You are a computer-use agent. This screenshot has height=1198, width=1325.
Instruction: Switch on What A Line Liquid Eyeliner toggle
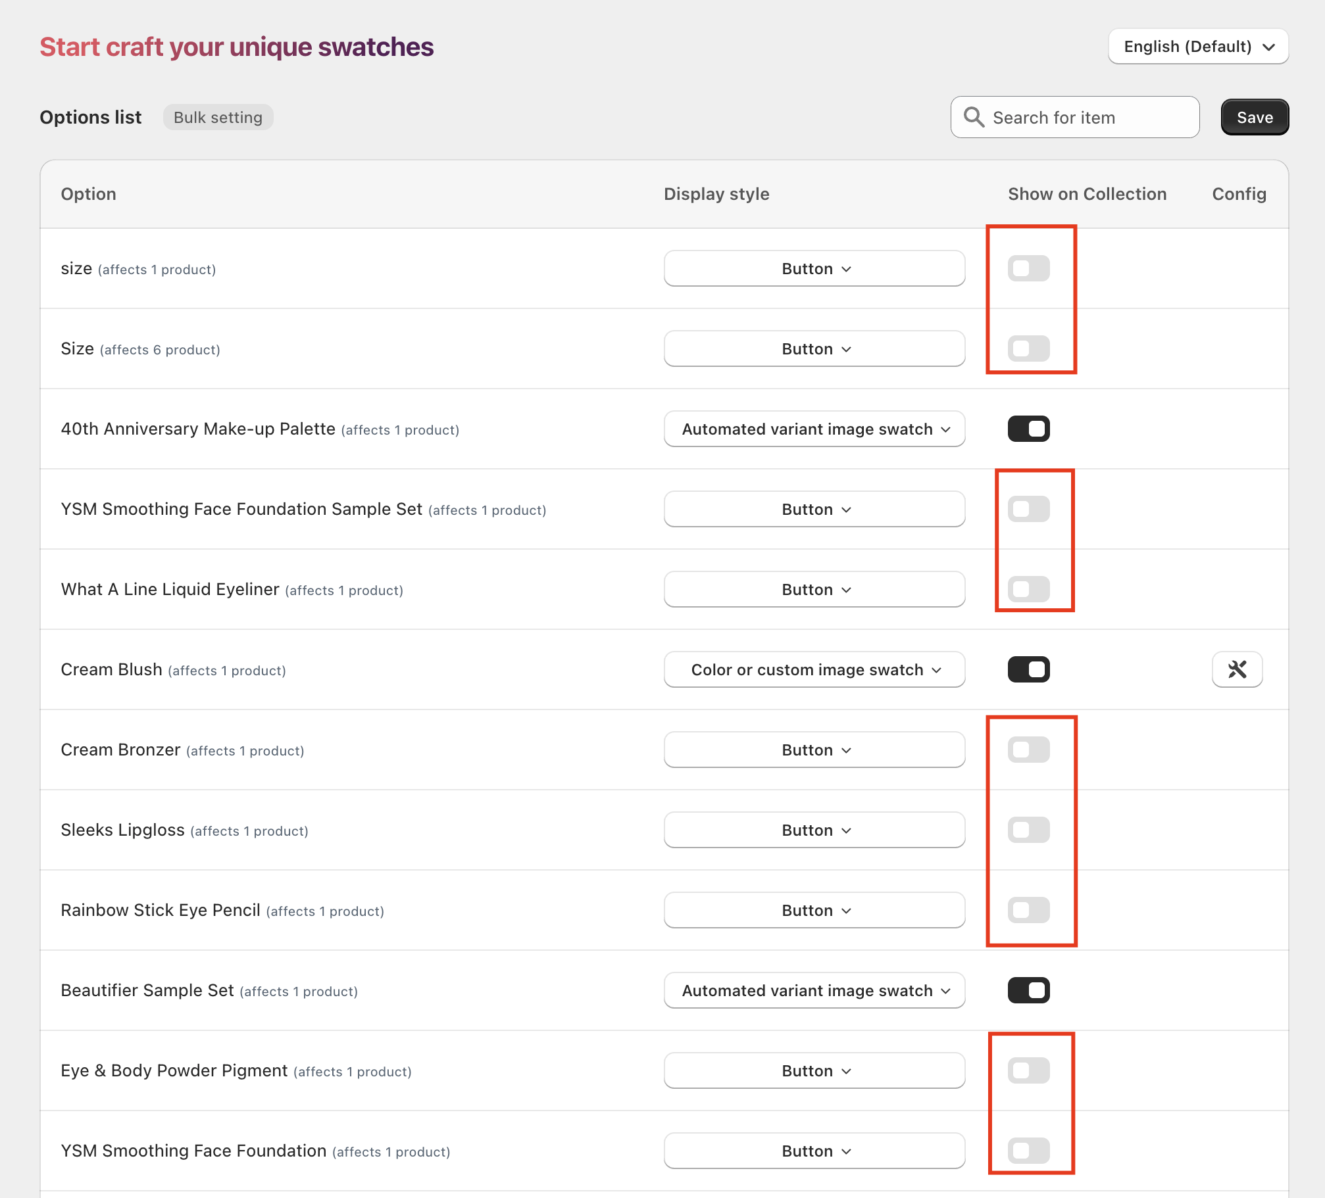tap(1028, 589)
